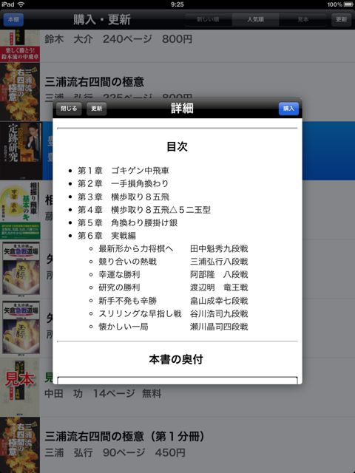The height and width of the screenshot is (473, 355).
Task: Select 三浦流右四間の極意（第１分冊）list row
Action: tap(177, 445)
